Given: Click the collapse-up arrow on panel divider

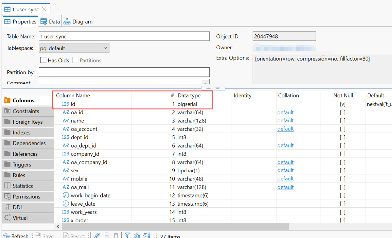Looking at the screenshot, I should pyautogui.click(x=208, y=88).
